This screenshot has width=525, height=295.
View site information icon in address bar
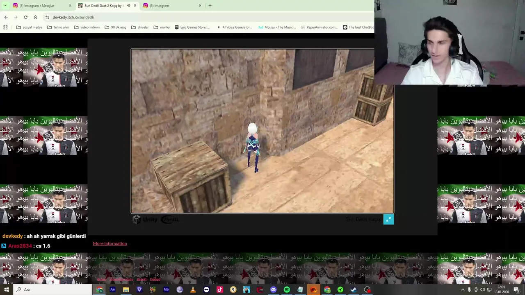pos(47,17)
